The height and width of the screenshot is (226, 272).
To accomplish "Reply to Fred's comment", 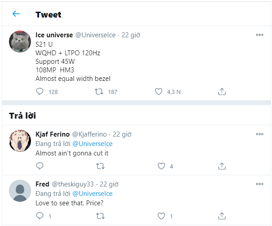I will click(39, 216).
